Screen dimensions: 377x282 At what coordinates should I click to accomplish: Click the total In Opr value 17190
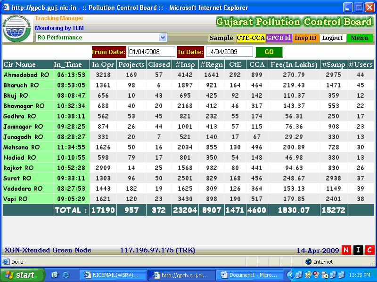pyautogui.click(x=103, y=210)
